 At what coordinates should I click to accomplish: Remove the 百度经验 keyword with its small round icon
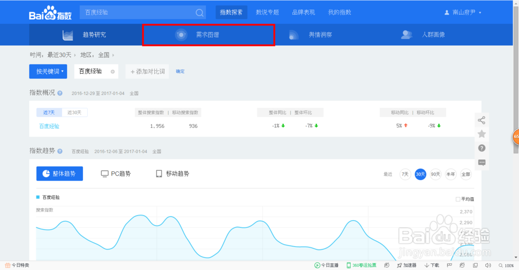(x=113, y=72)
